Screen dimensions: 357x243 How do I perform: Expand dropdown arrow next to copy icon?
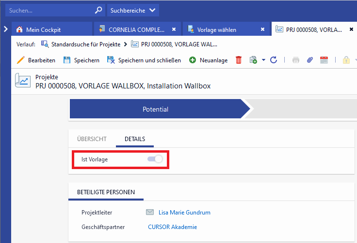coord(263,60)
